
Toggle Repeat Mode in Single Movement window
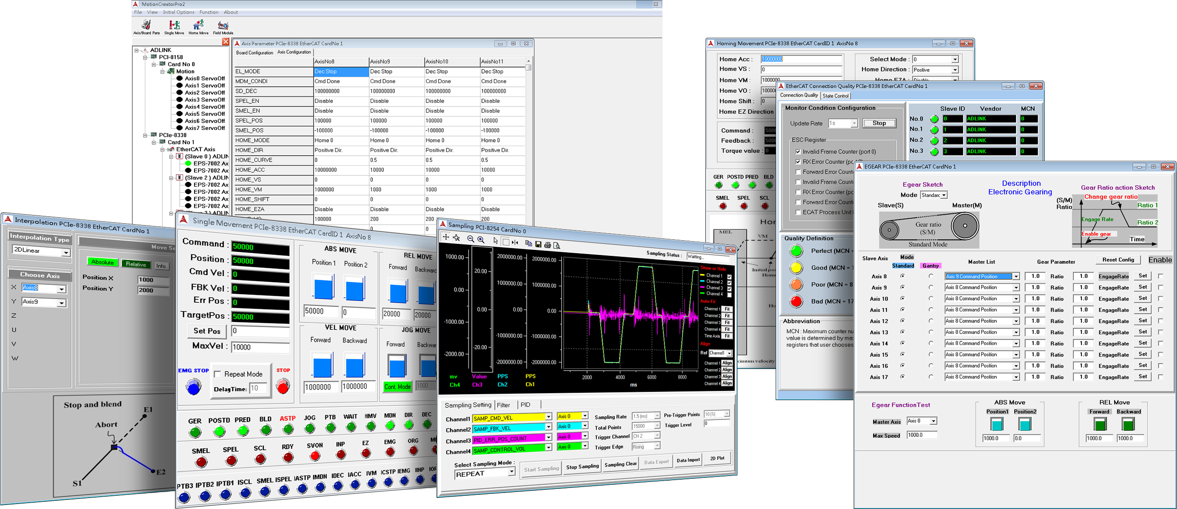tap(217, 374)
